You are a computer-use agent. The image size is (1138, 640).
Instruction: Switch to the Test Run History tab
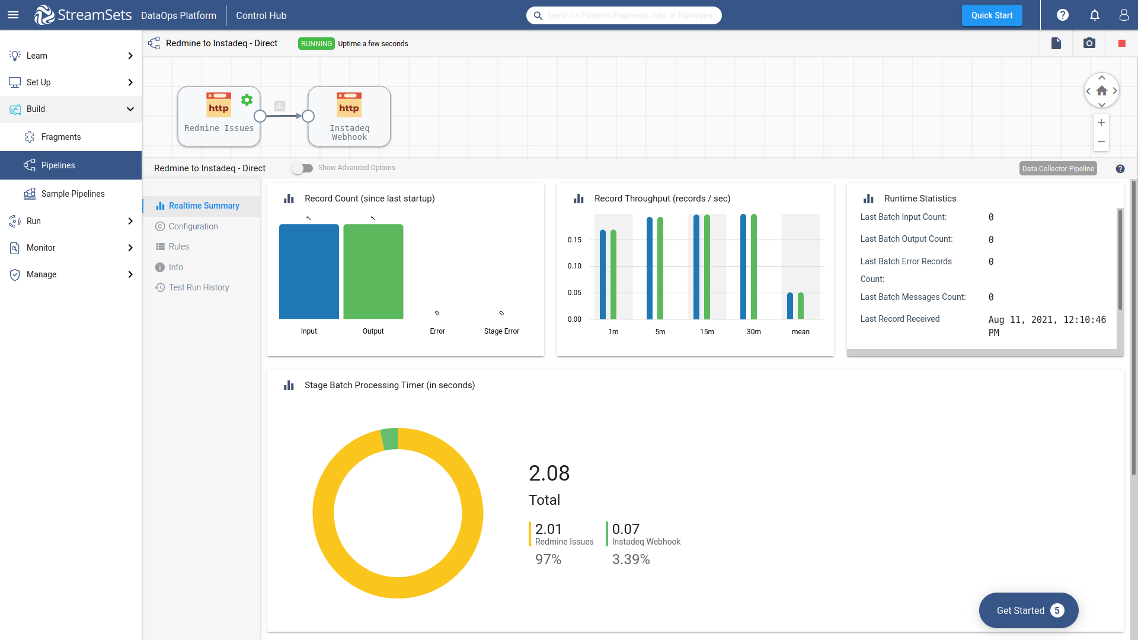pyautogui.click(x=202, y=287)
